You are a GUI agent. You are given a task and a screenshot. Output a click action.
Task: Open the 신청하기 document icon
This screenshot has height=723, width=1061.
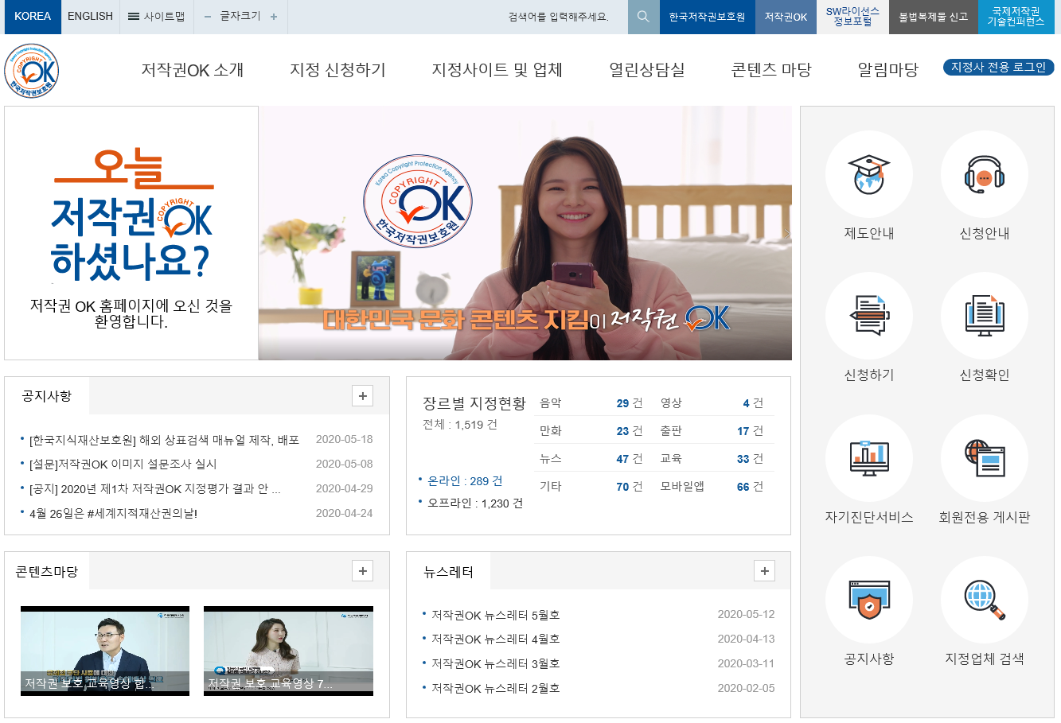coord(869,316)
